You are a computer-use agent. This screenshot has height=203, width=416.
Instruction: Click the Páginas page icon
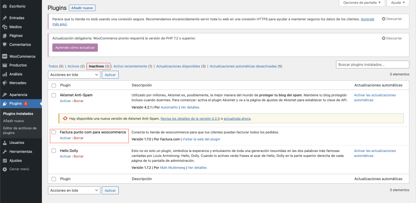[4, 36]
